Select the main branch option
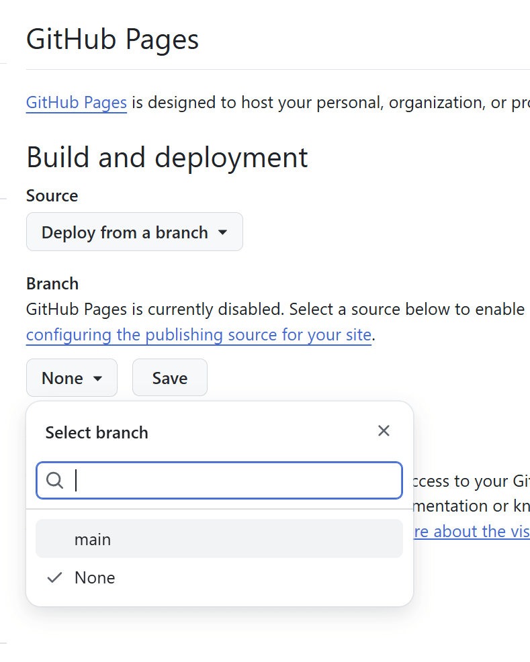 219,538
